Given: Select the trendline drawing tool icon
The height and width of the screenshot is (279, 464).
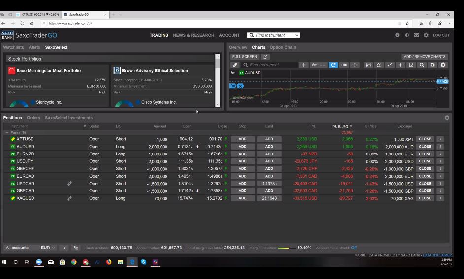Looking at the screenshot, I should tap(390, 65).
